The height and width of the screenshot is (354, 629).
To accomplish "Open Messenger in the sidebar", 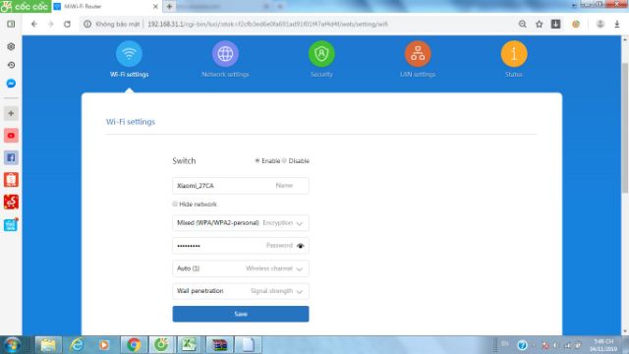I will (x=11, y=84).
